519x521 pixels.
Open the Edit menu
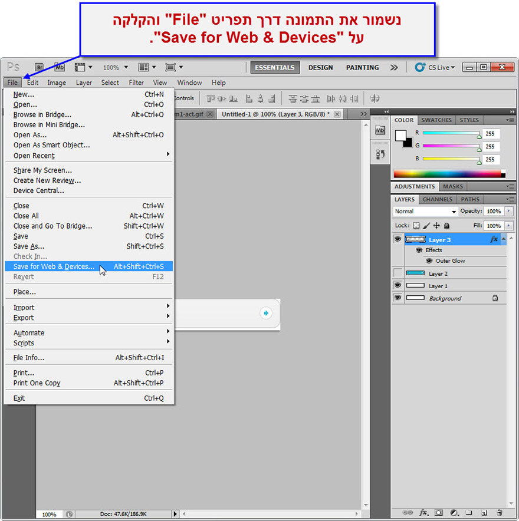point(32,83)
